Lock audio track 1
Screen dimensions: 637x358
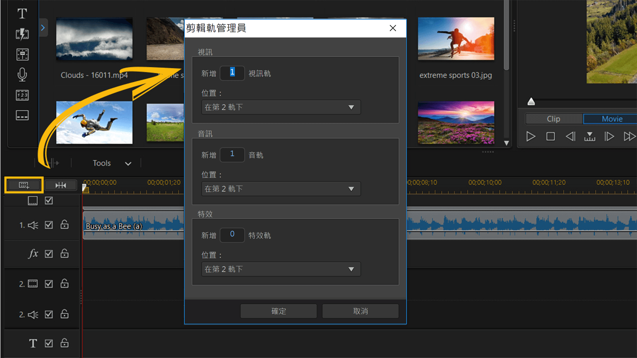(65, 225)
